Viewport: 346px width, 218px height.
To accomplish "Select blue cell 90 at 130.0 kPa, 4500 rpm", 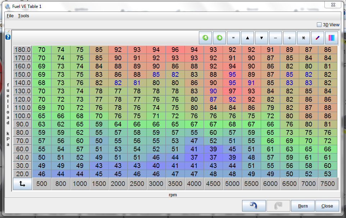I will pyautogui.click(x=213, y=91).
